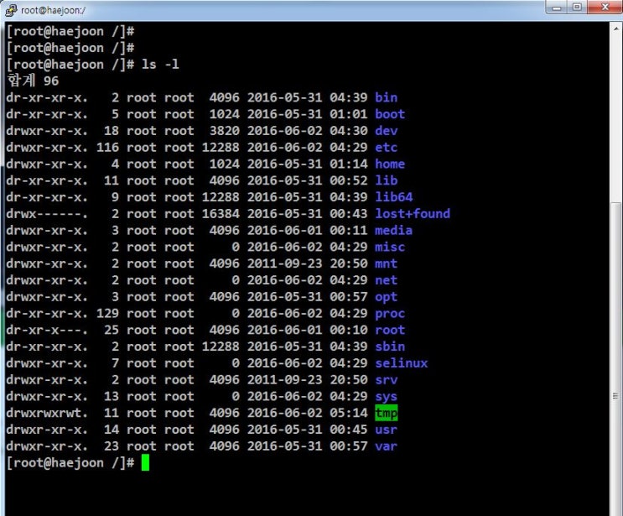The width and height of the screenshot is (623, 516).
Task: Click the 'lib64' directory name
Action: [394, 197]
